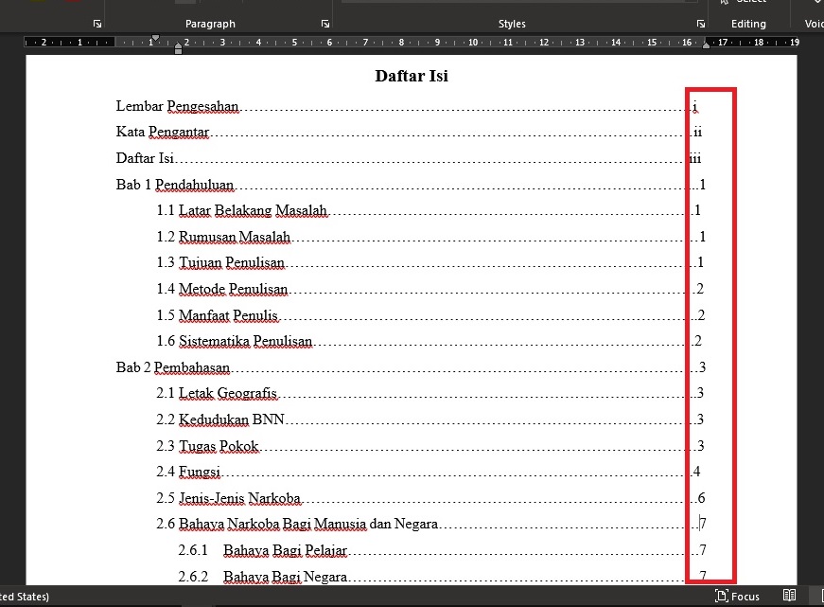
Task: Click page number 6 of Jenis-Jenis Narkoba
Action: coord(701,497)
